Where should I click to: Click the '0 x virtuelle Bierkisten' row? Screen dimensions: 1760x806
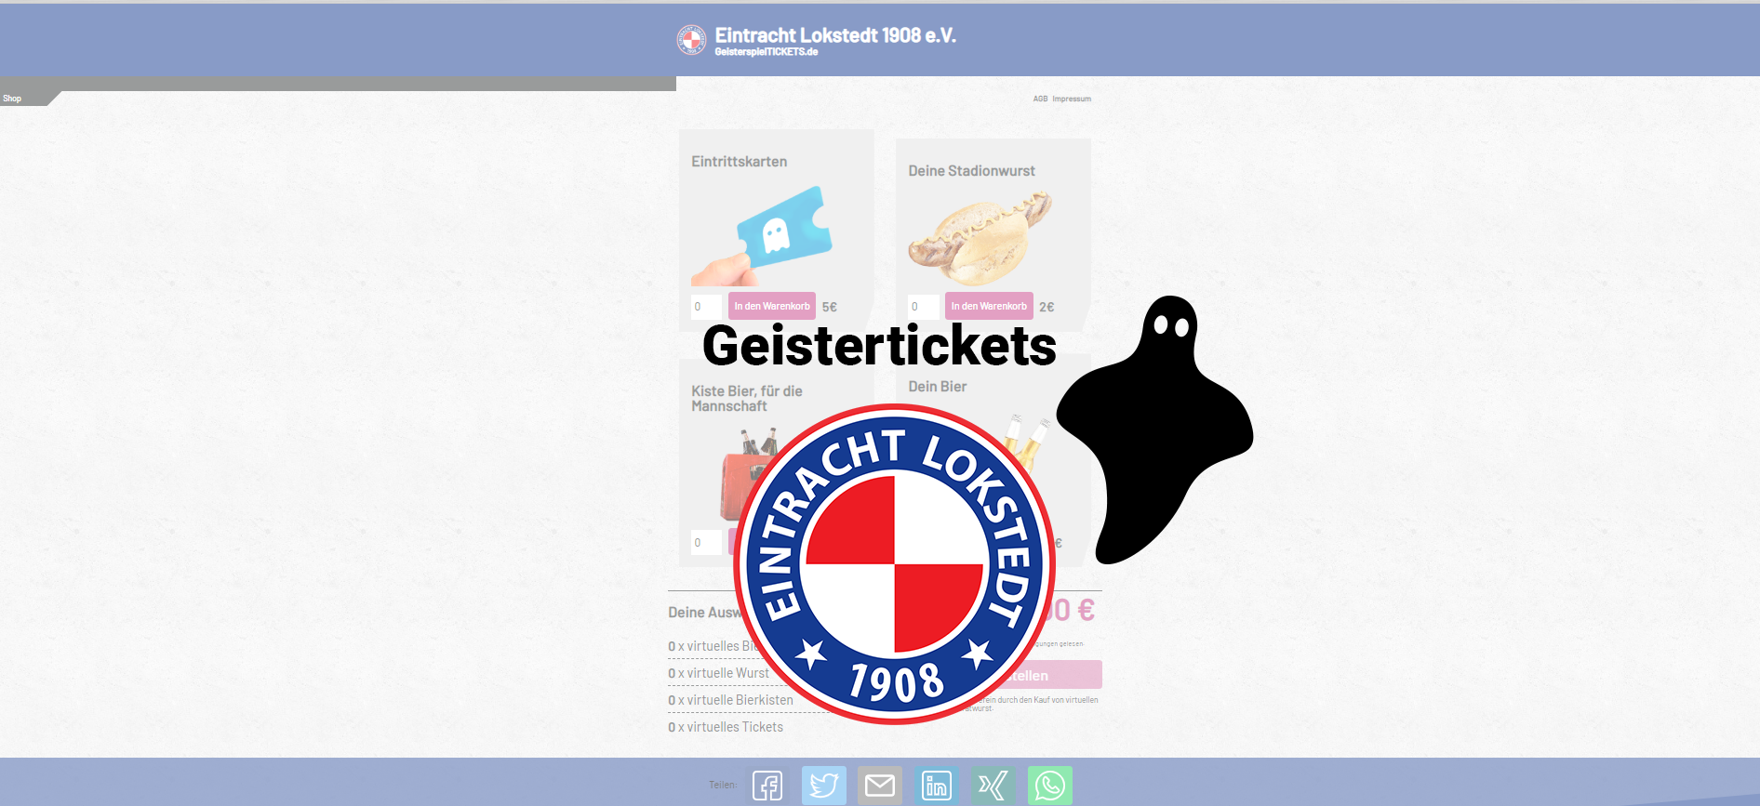pyautogui.click(x=731, y=700)
